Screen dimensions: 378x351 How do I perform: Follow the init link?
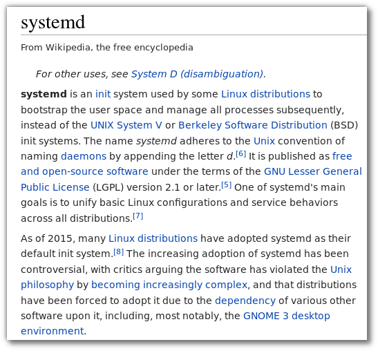pos(103,94)
